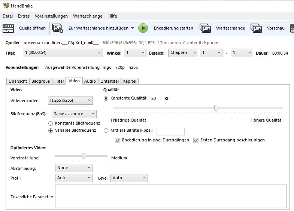
Task: Click the Vorschau preview icon
Action: pyautogui.click(x=256, y=28)
